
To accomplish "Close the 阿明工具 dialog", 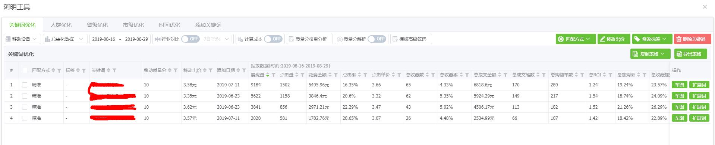I will 705,7.
